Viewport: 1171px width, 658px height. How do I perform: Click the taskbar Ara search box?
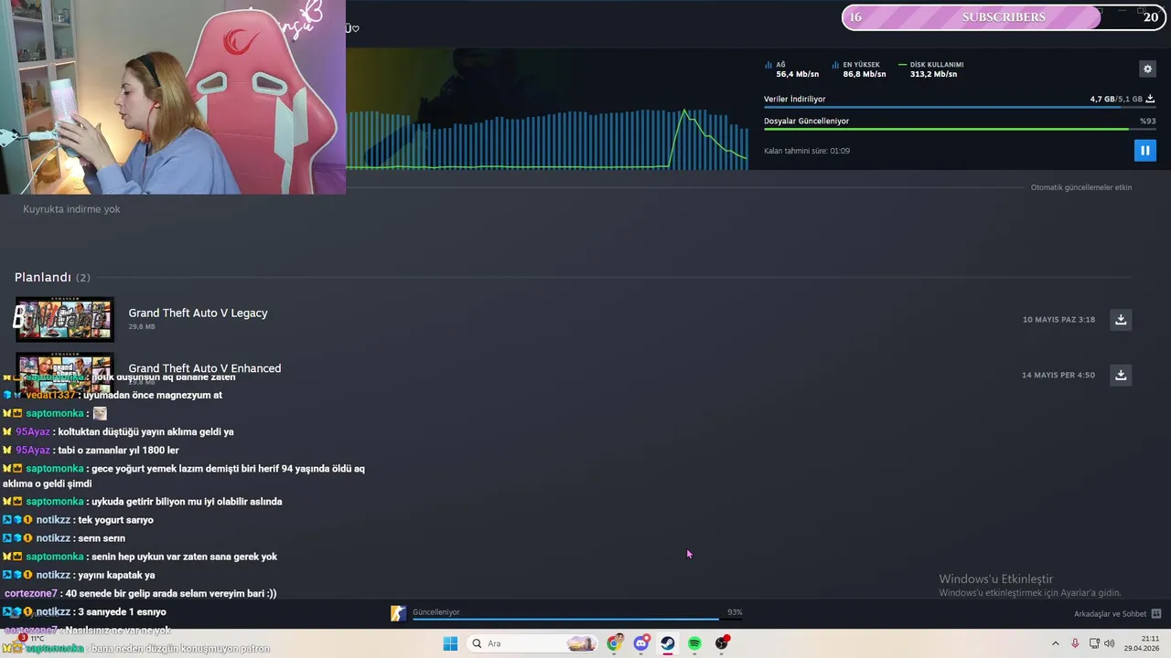point(532,643)
